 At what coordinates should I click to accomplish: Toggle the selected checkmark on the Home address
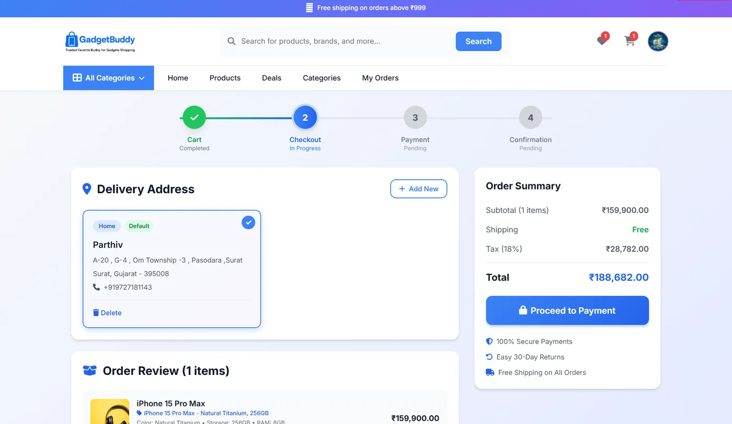[x=248, y=222]
